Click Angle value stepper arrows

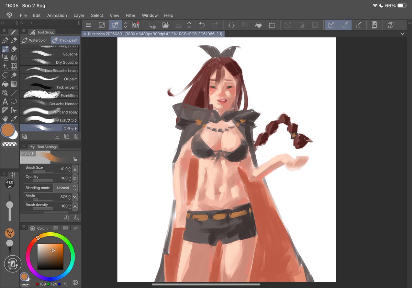coord(70,197)
